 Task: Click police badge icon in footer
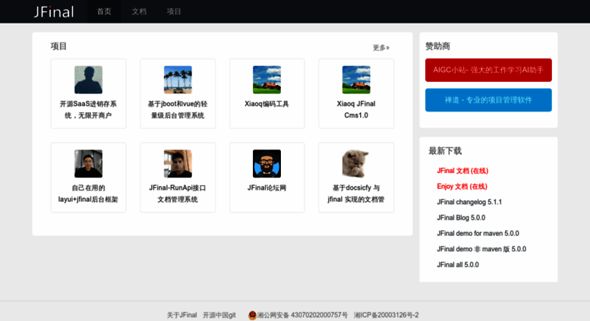tap(253, 315)
